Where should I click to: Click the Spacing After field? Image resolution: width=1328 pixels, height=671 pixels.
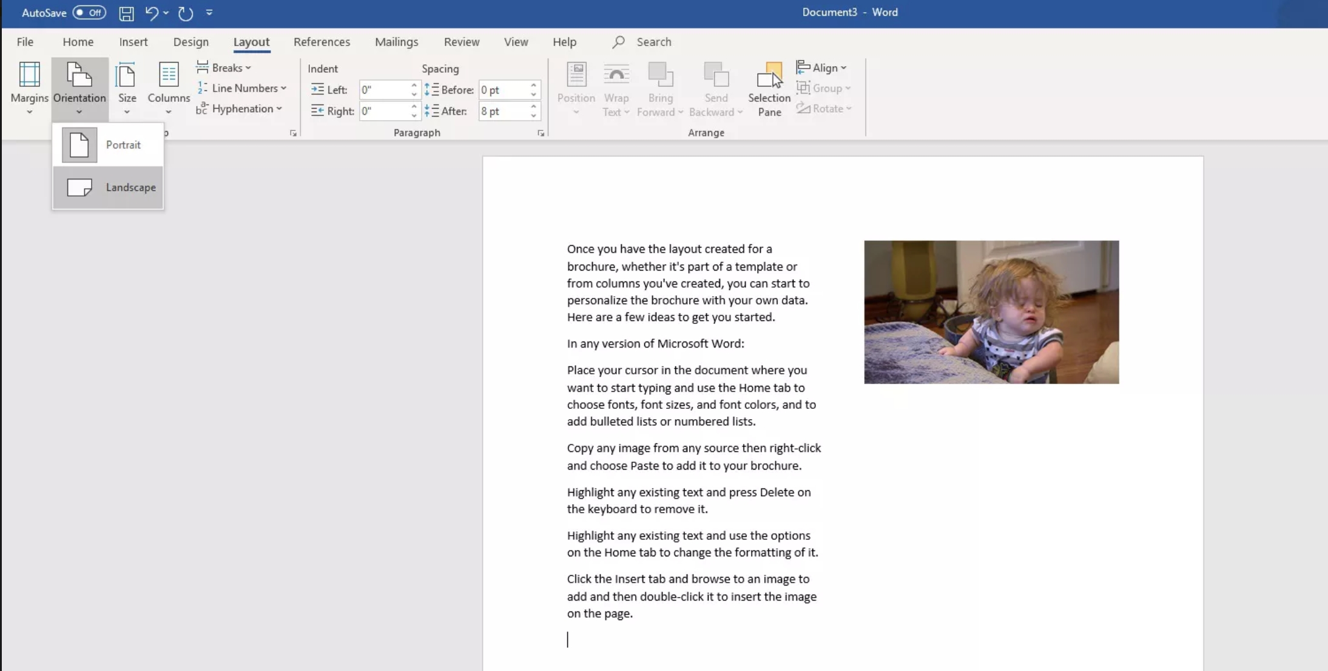[504, 111]
